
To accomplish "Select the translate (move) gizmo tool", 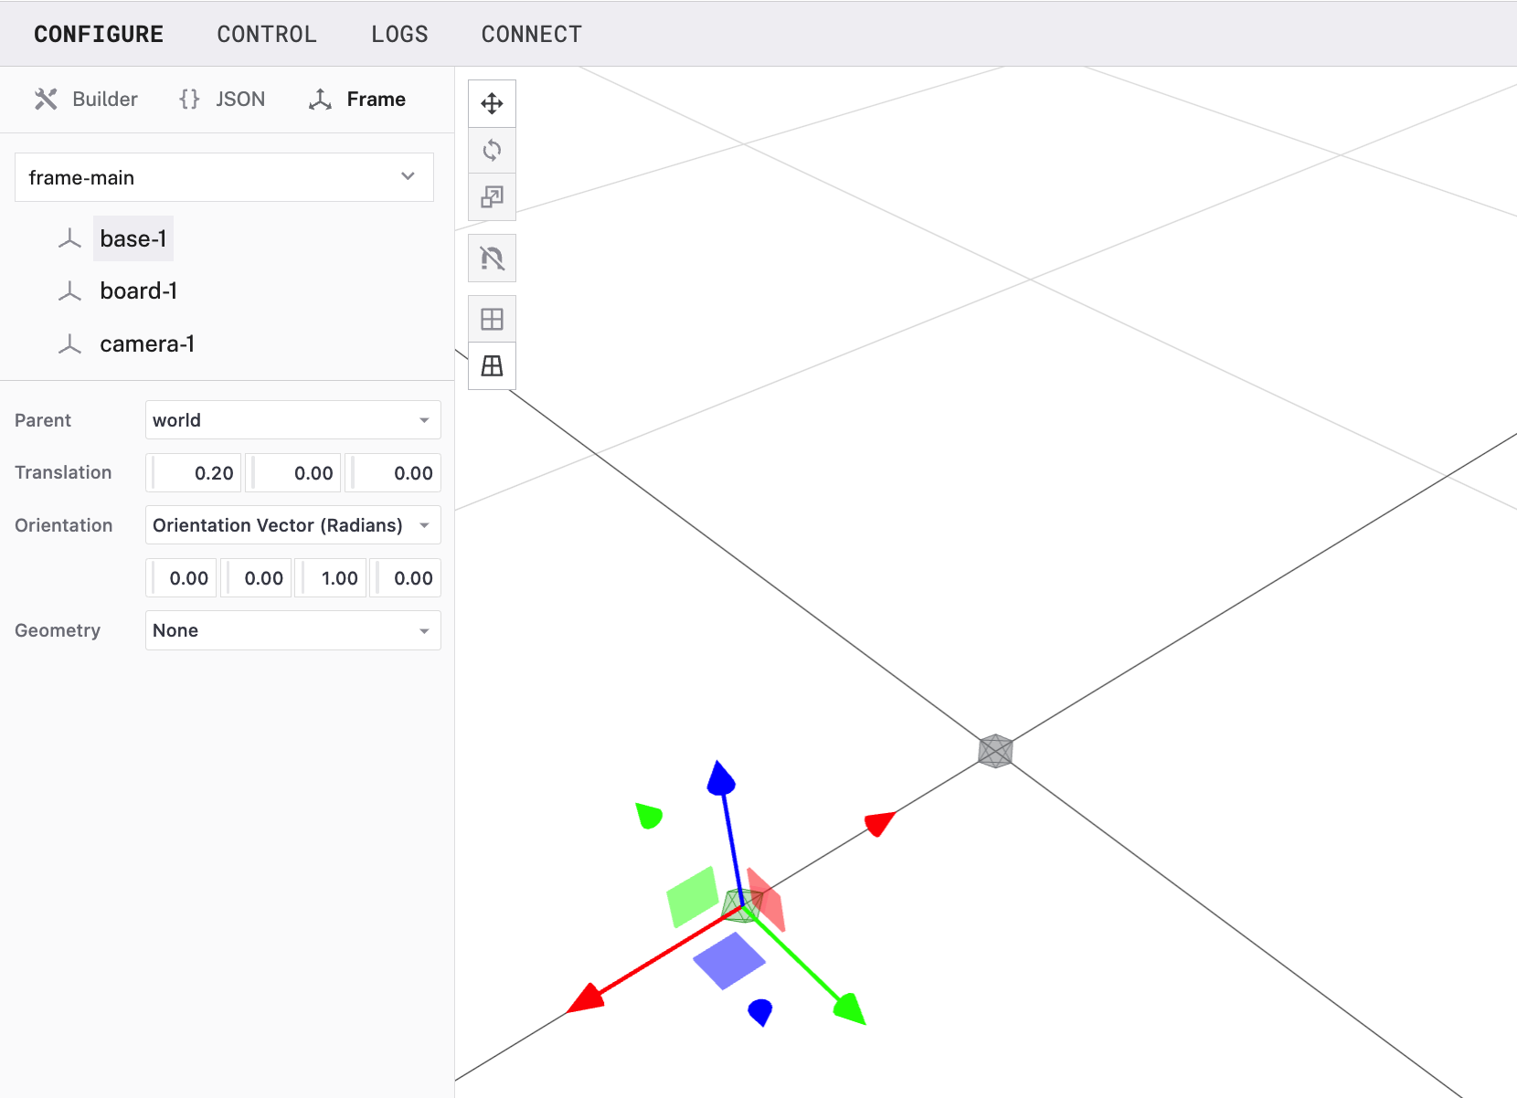I will [492, 103].
